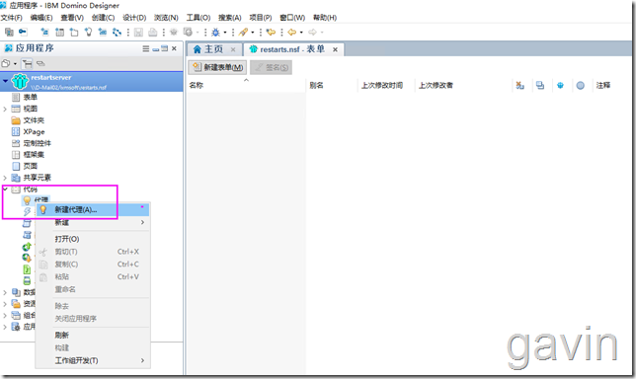Open the 工作组开发(T) submenu
Image resolution: width=636 pixels, height=379 pixels.
93,360
